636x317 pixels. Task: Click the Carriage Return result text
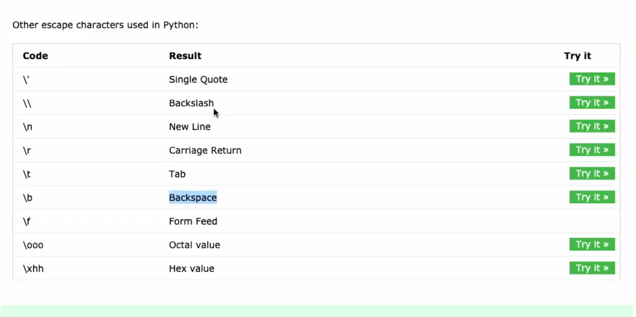pyautogui.click(x=205, y=150)
